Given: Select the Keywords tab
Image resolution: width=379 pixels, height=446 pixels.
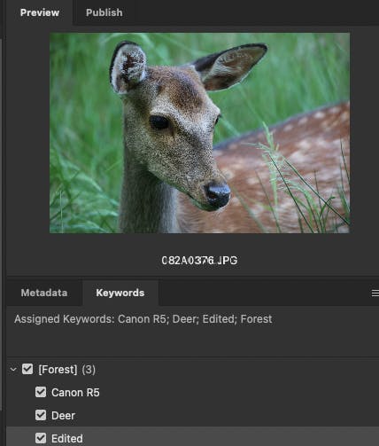Looking at the screenshot, I should (x=120, y=293).
